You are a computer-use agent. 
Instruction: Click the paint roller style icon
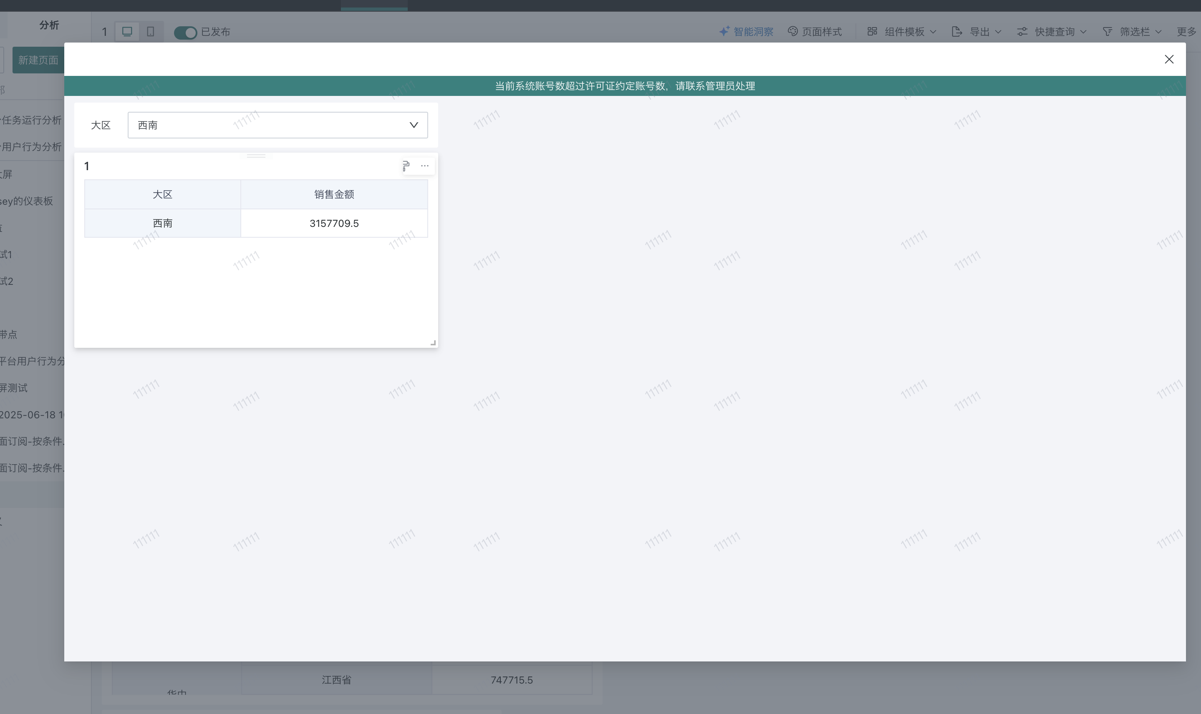tap(406, 166)
